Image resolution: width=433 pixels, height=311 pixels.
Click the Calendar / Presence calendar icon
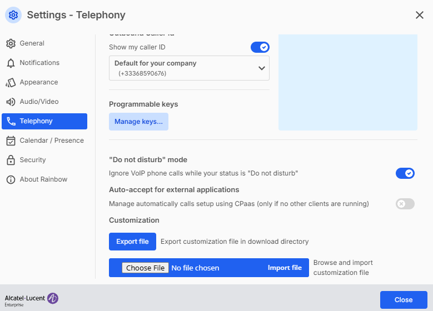[11, 141]
